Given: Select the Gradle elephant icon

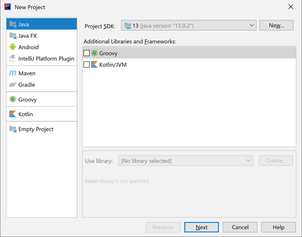Looking at the screenshot, I should click(x=13, y=85).
